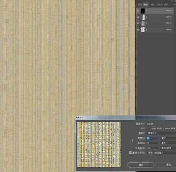Click the 宽度 width field showing 55
This screenshot has width=176, height=172.
pos(153,138)
